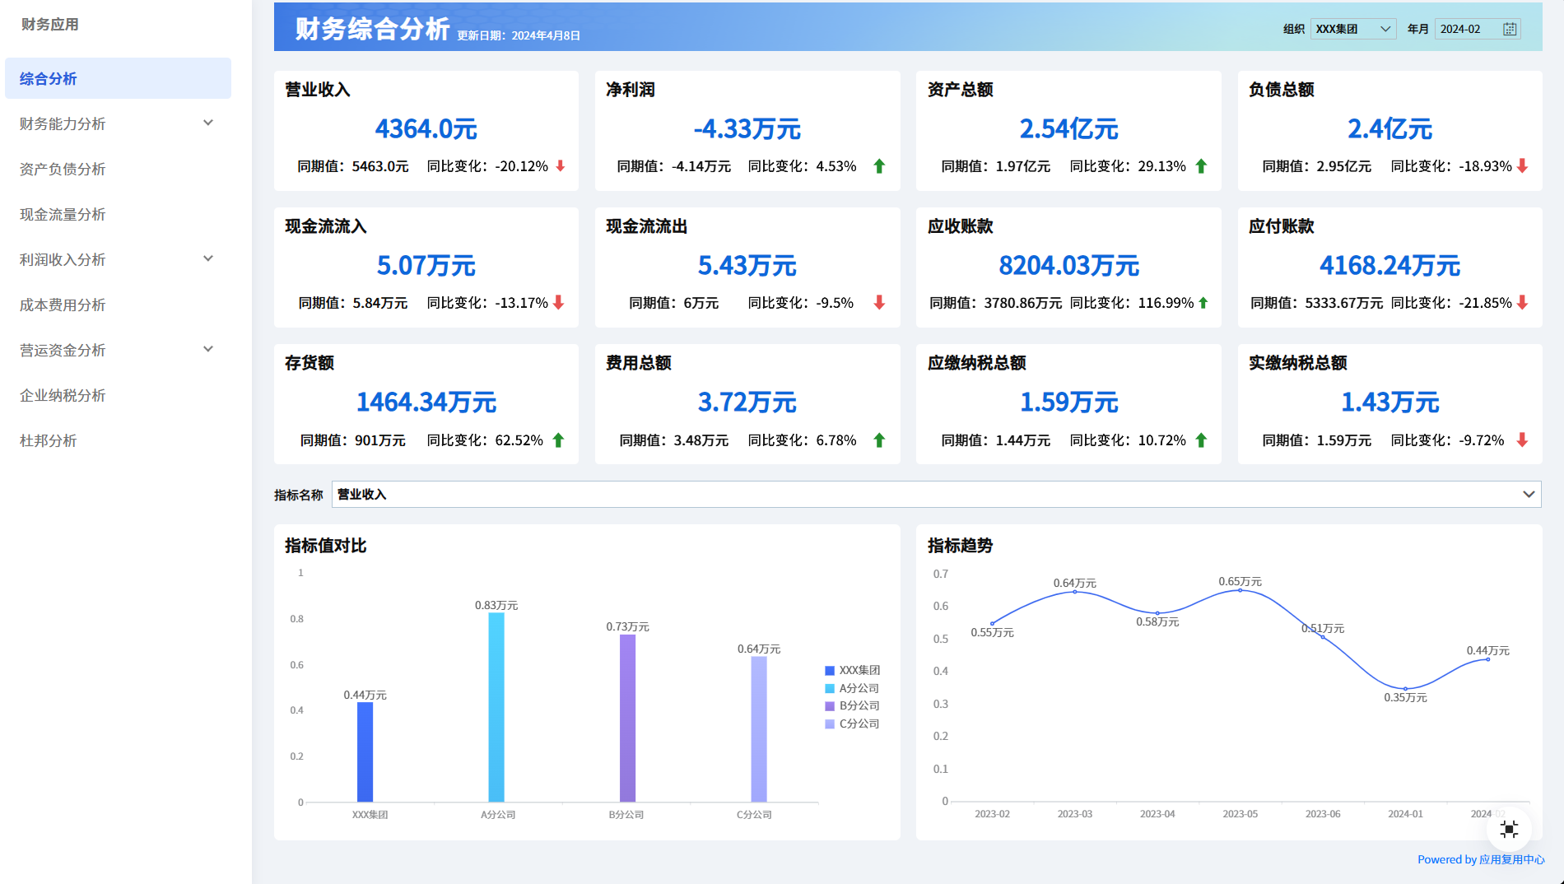Click green up arrow in 存货额 card
Image resolution: width=1564 pixels, height=884 pixels.
click(559, 440)
